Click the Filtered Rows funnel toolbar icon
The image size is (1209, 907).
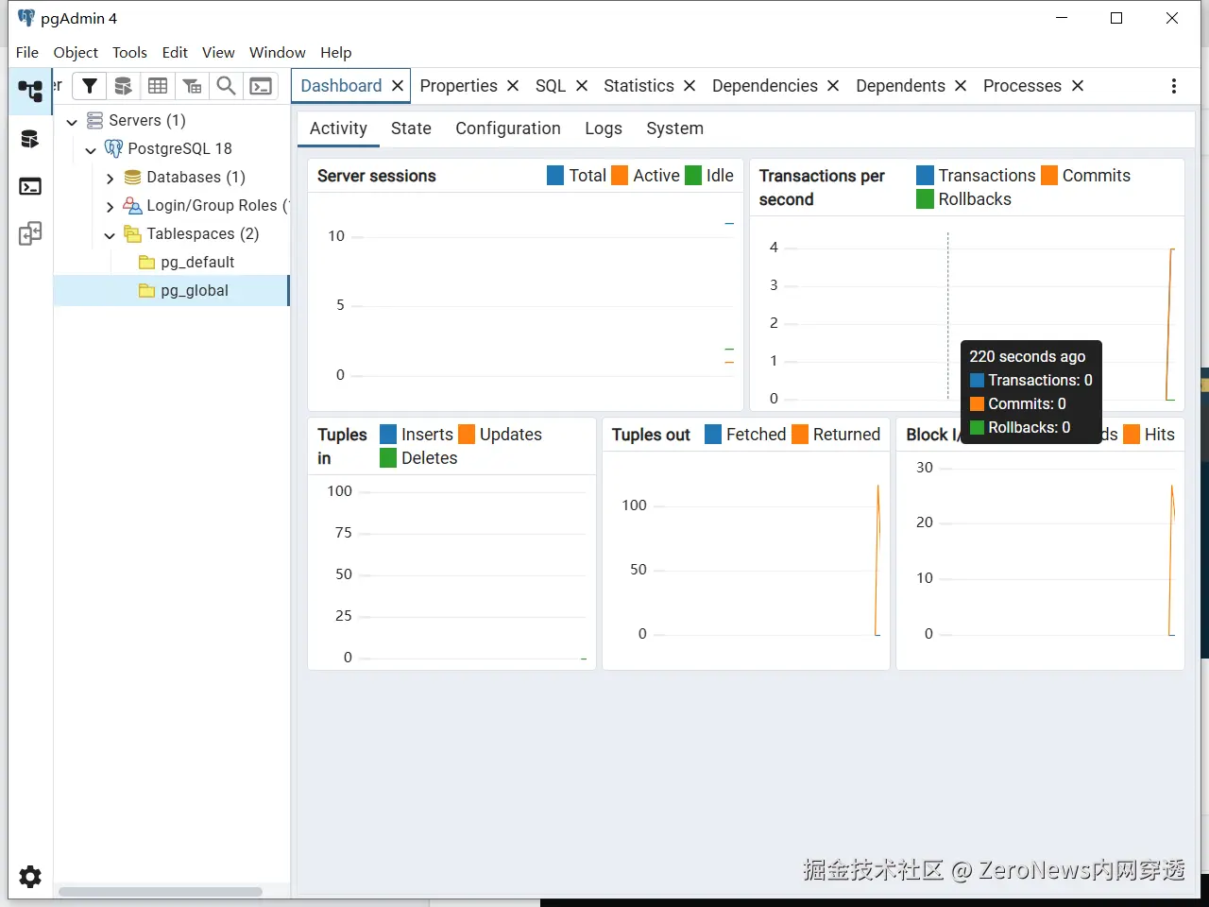(90, 86)
